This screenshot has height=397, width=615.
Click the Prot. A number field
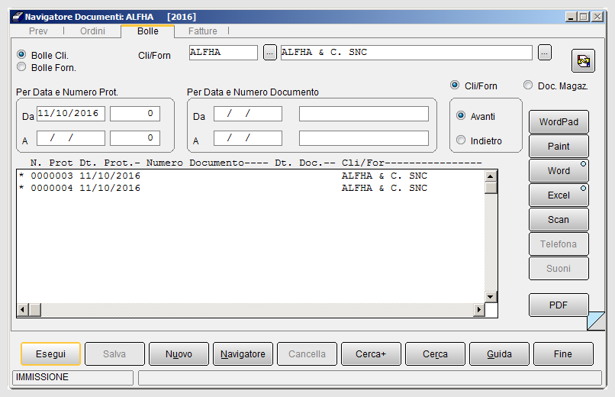[135, 138]
